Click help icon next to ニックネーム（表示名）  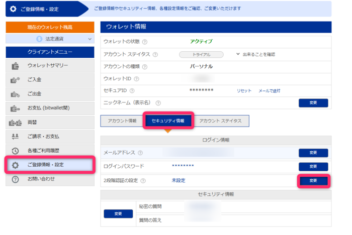(158, 103)
